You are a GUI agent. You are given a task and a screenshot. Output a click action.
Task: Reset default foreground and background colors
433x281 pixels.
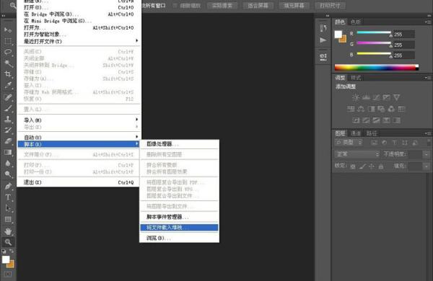pos(4,251)
